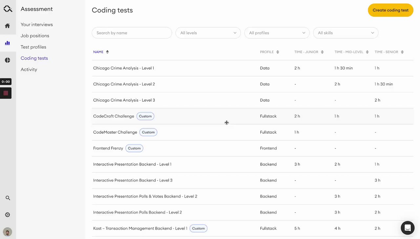Open the CodeCraft Challenge test
This screenshot has width=420, height=239.
114,116
